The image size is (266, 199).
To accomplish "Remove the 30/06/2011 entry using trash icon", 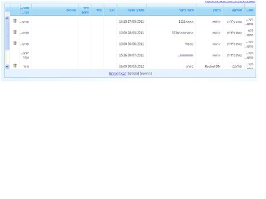I will [x=15, y=43].
